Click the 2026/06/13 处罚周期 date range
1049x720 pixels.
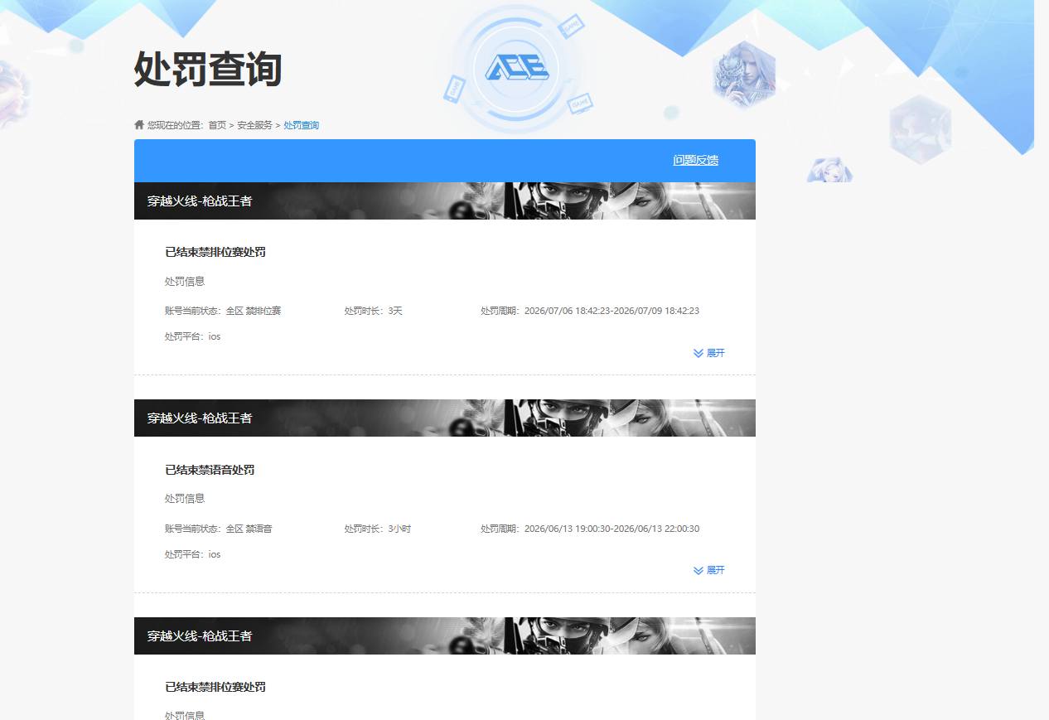(590, 529)
